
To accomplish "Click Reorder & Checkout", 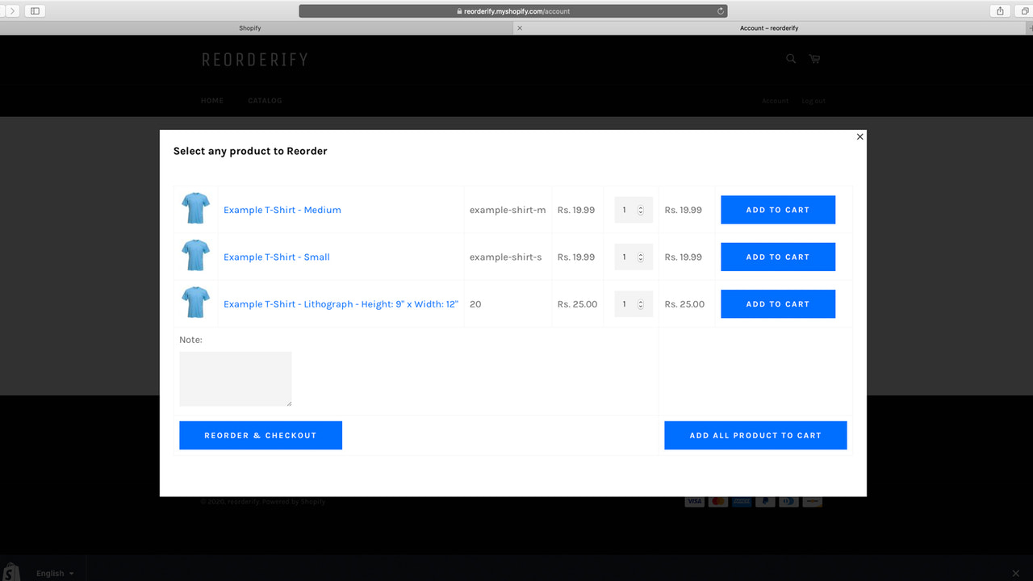I will [260, 435].
